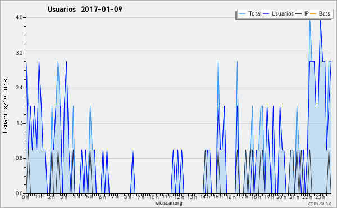This screenshot has width=337, height=208.
Task: Click the dark blue Usuarios legend line
Action: tap(266, 14)
